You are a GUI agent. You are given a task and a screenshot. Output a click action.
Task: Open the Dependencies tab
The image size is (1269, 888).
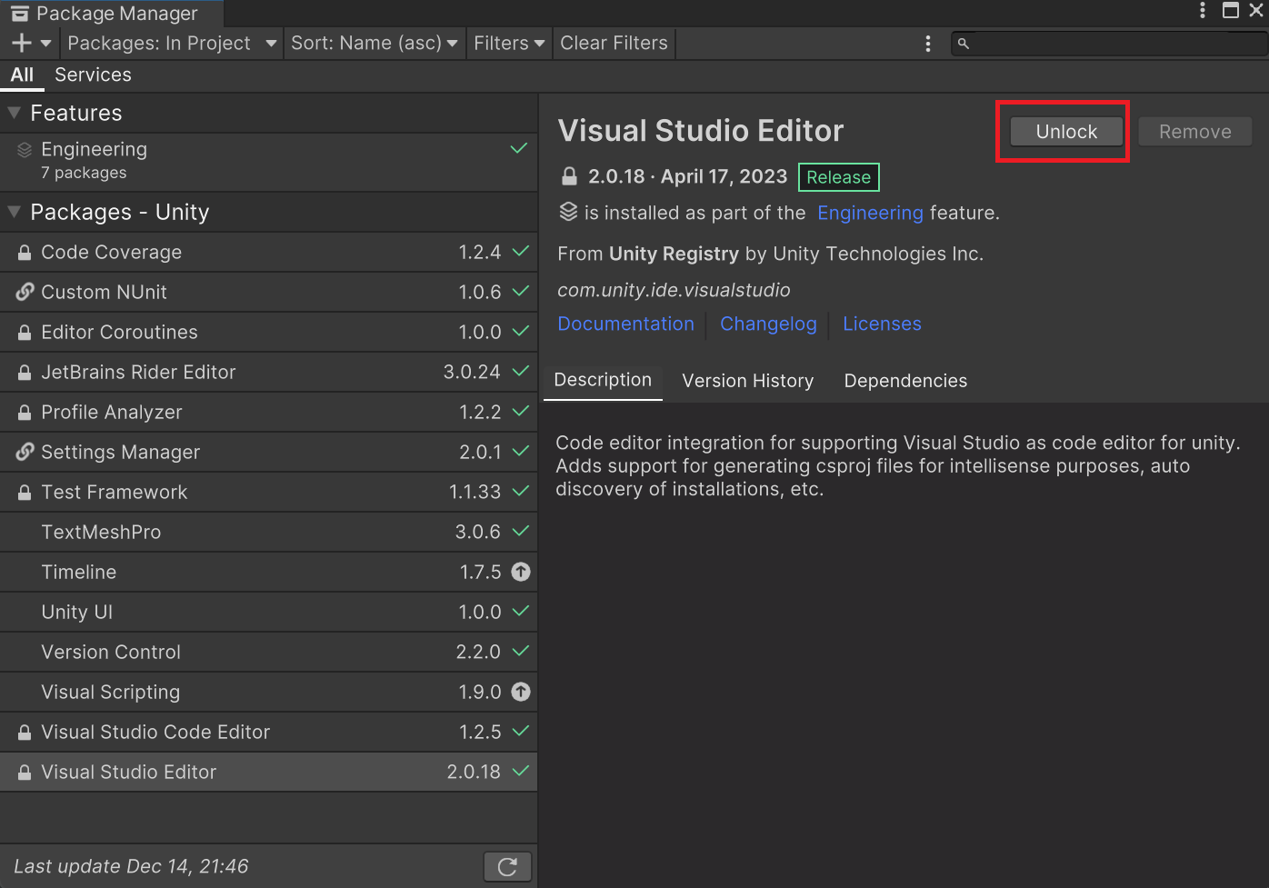click(905, 381)
